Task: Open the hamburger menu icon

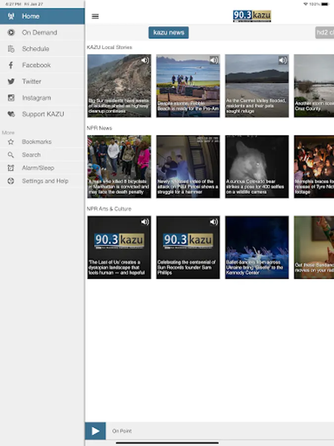Action: [x=95, y=16]
